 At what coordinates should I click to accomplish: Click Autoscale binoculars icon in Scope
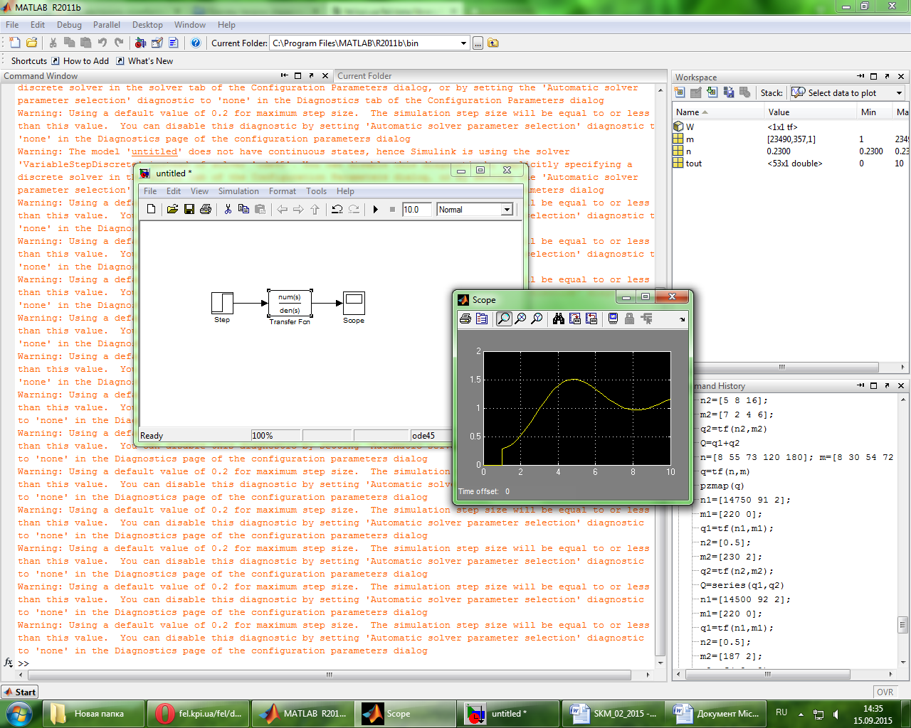click(559, 318)
